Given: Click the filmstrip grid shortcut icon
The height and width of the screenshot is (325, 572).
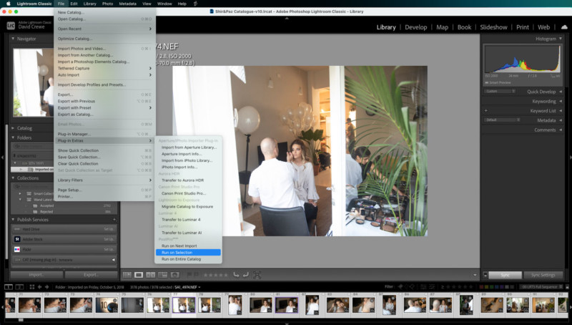Looking at the screenshot, I should (x=31, y=287).
